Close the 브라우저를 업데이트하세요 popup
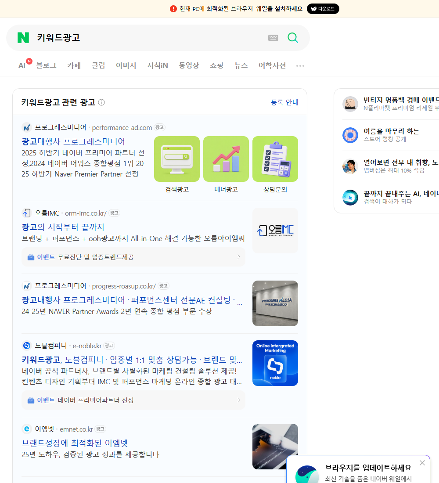439x483 pixels. point(422,463)
